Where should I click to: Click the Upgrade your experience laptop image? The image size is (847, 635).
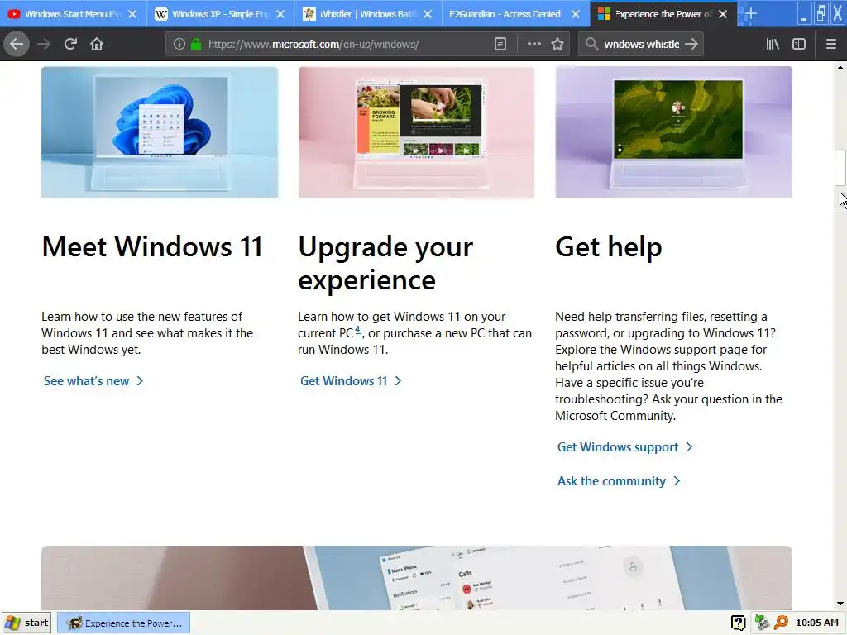[x=417, y=132]
